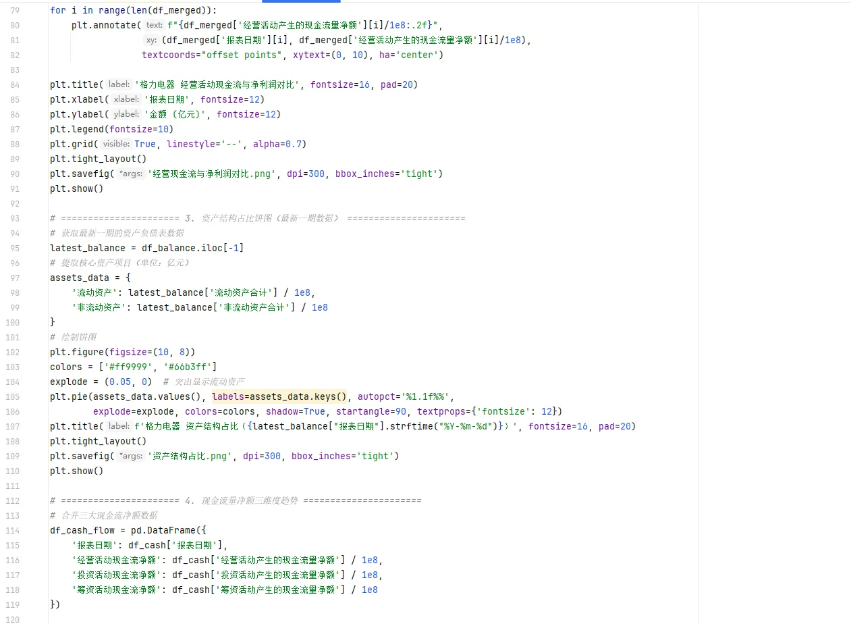
Task: Click df_balance.iloc[-1] expression
Action: [x=193, y=249]
